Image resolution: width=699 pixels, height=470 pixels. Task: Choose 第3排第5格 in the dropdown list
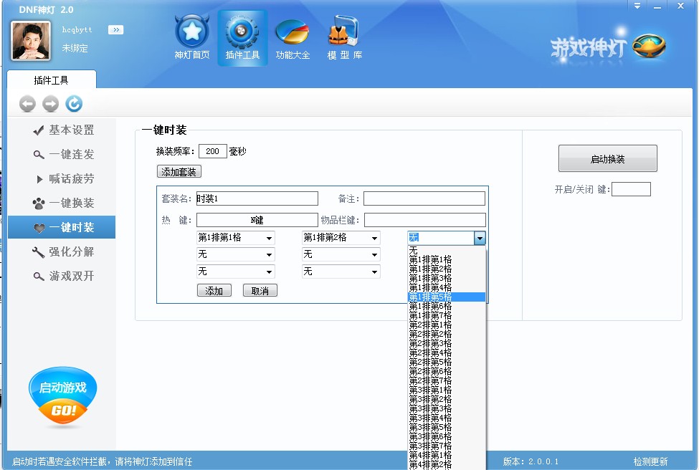pyautogui.click(x=447, y=428)
